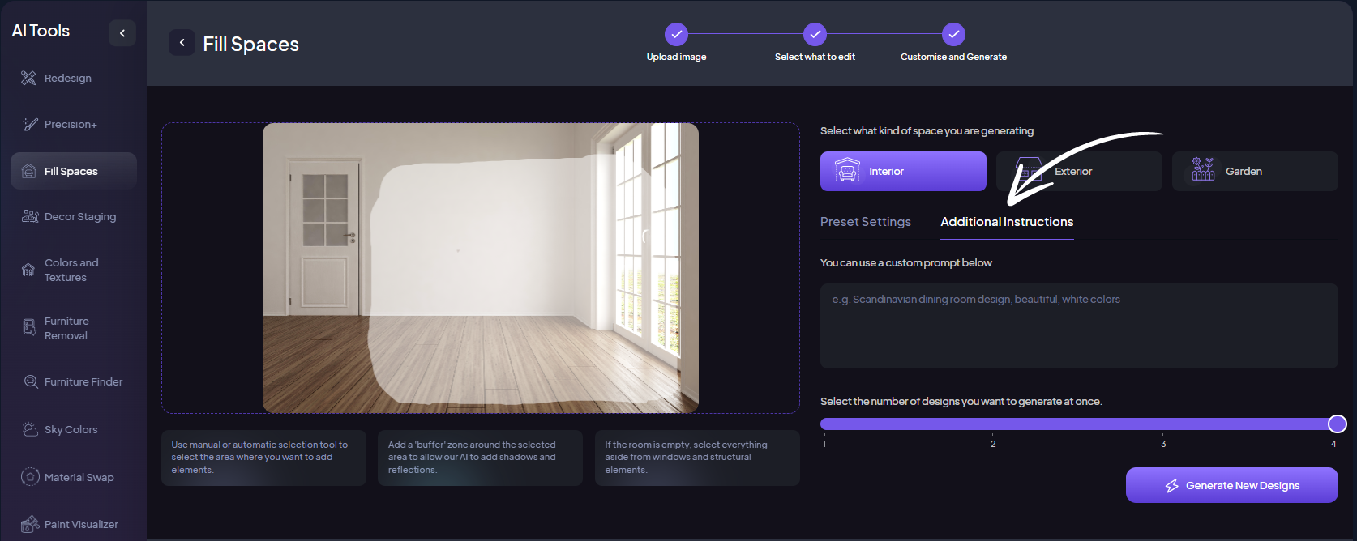Select the Precision+ tool icon

click(x=30, y=124)
